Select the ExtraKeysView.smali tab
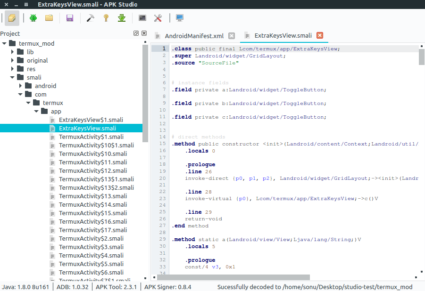The height and width of the screenshot is (291, 425). (x=283, y=35)
